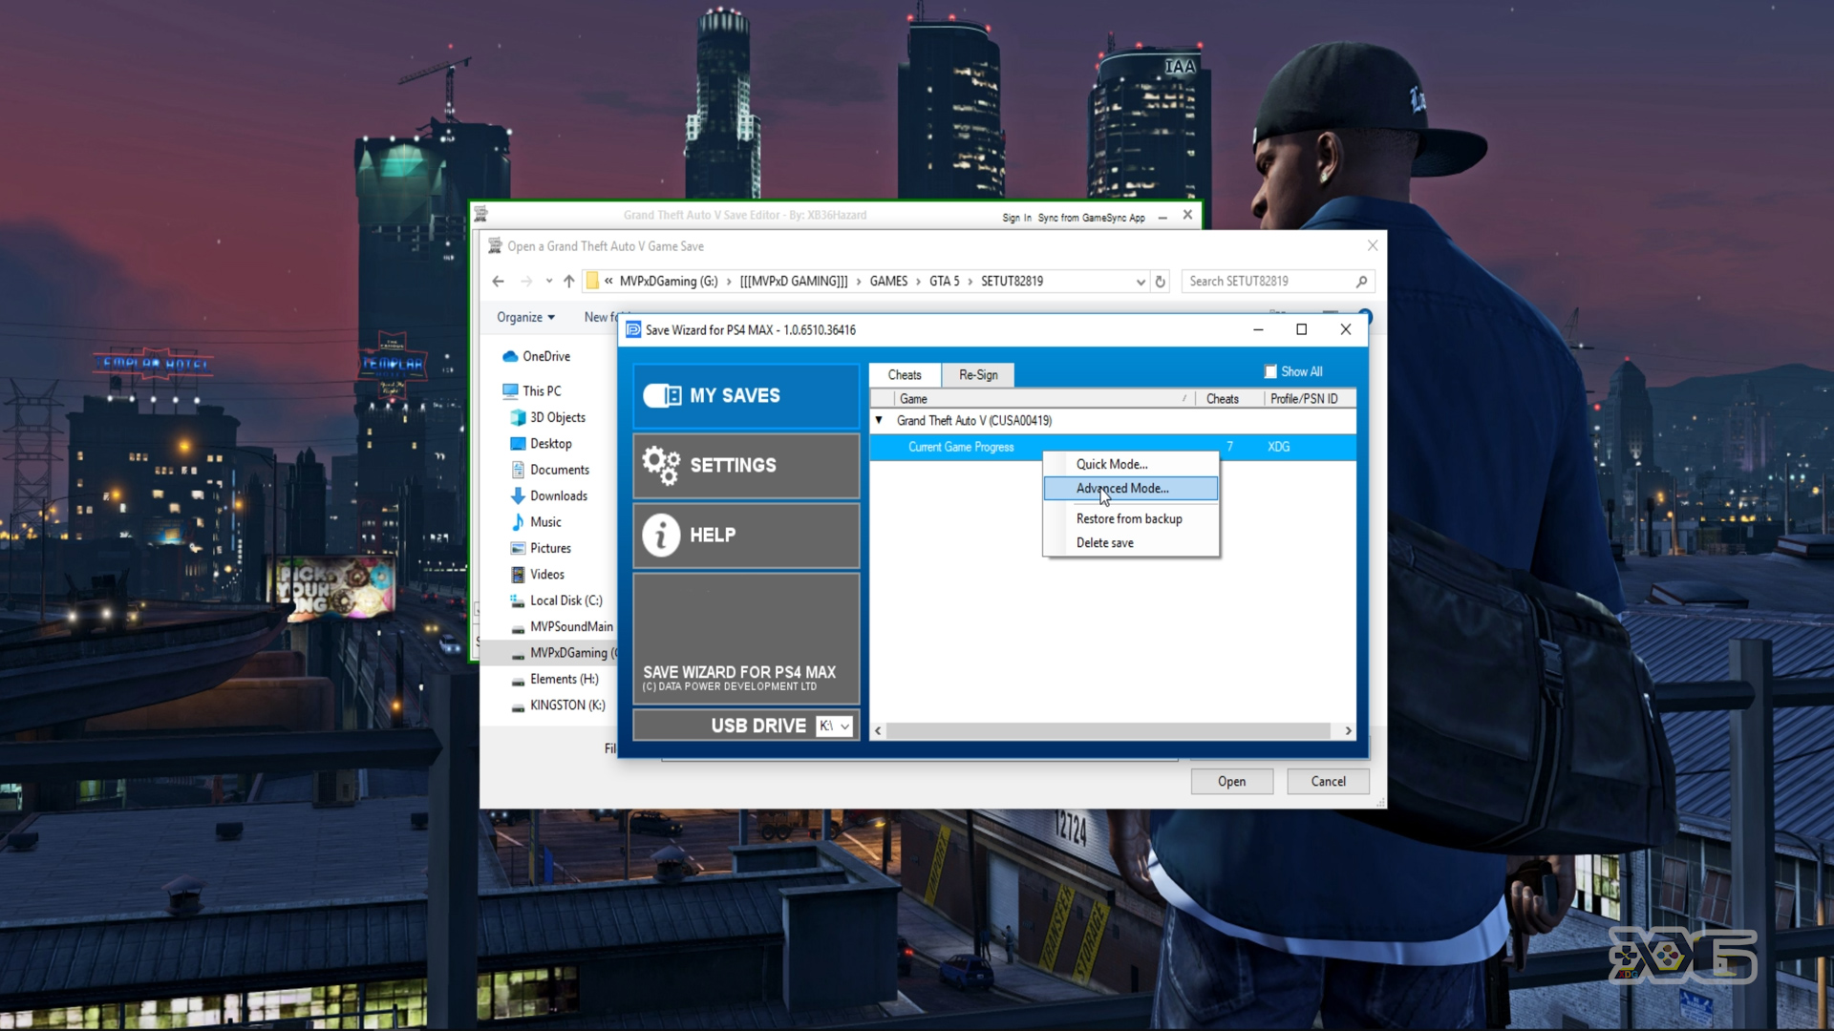Click the HELP info icon
The width and height of the screenshot is (1834, 1031).
(659, 535)
